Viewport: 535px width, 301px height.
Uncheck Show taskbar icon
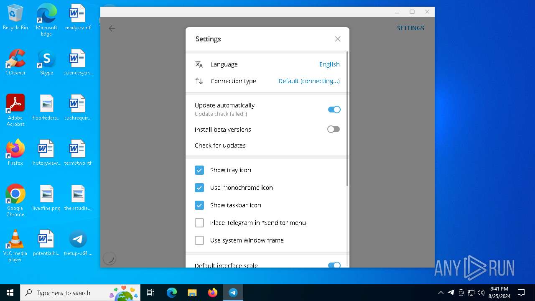[199, 205]
